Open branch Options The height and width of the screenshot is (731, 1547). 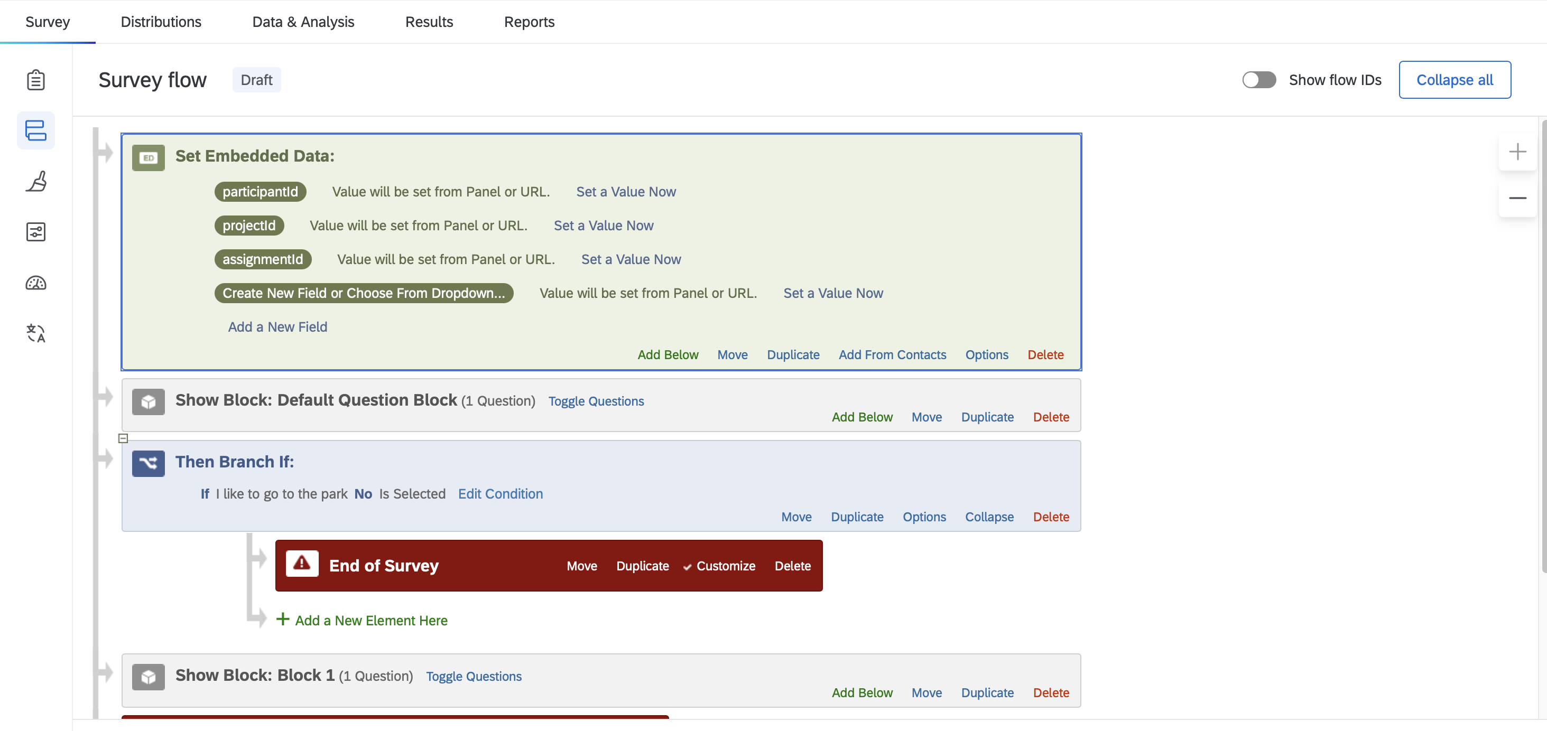(924, 517)
